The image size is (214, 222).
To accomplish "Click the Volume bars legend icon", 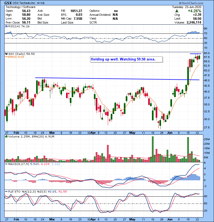I will tap(6, 136).
